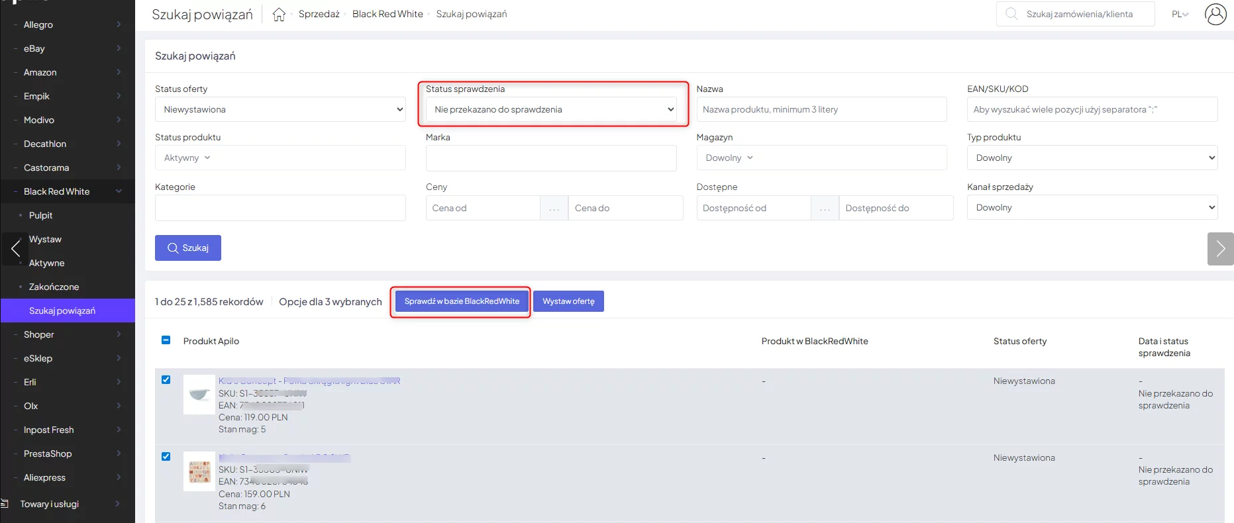The height and width of the screenshot is (523, 1234).
Task: Click the left arrow sidebar collapse icon
Action: tap(15, 249)
